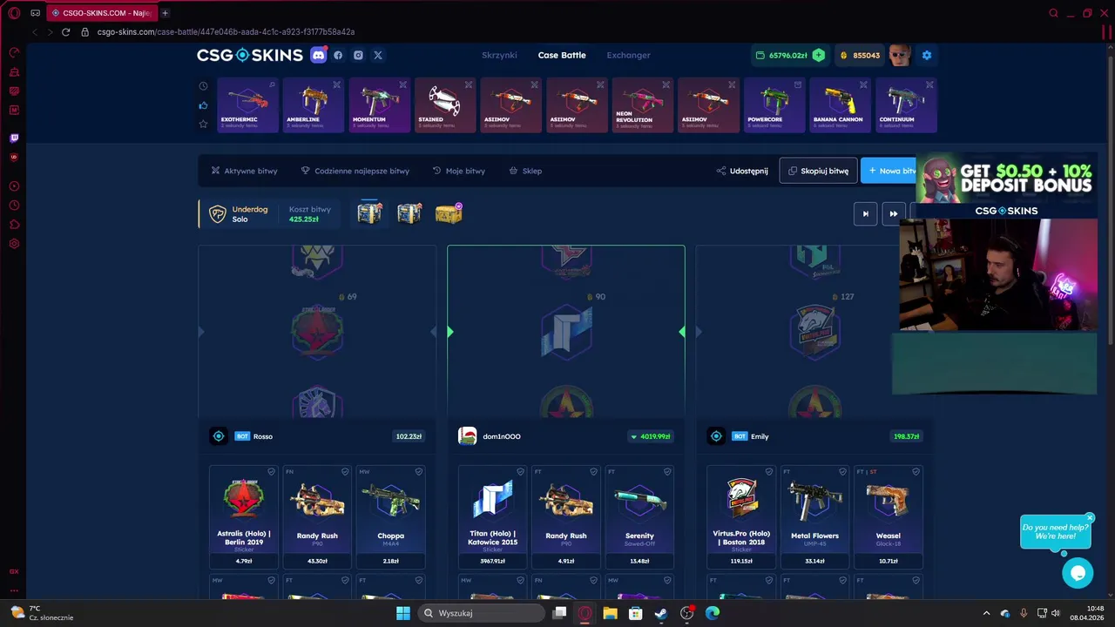This screenshot has width=1115, height=627.
Task: Open File Explorer from the taskbar
Action: (610, 613)
